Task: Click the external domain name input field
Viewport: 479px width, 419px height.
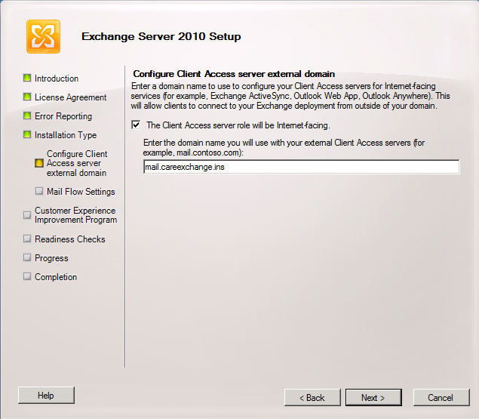Action: pos(301,167)
